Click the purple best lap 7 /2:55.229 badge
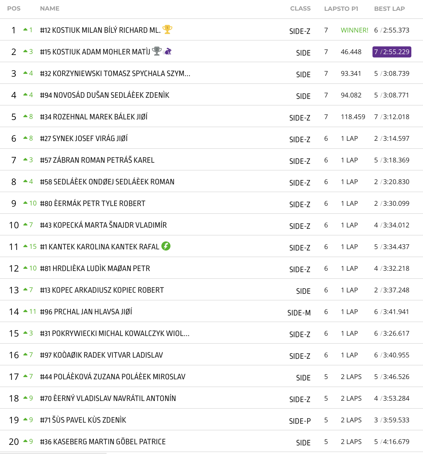Image resolution: width=423 pixels, height=454 pixels. (392, 52)
